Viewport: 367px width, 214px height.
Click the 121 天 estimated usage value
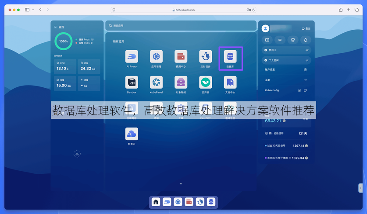click(303, 134)
